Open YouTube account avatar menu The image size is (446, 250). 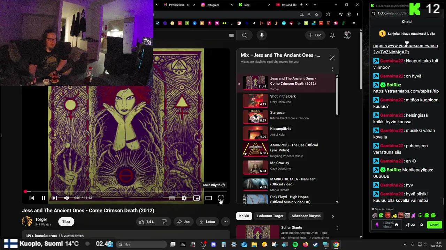pyautogui.click(x=347, y=35)
